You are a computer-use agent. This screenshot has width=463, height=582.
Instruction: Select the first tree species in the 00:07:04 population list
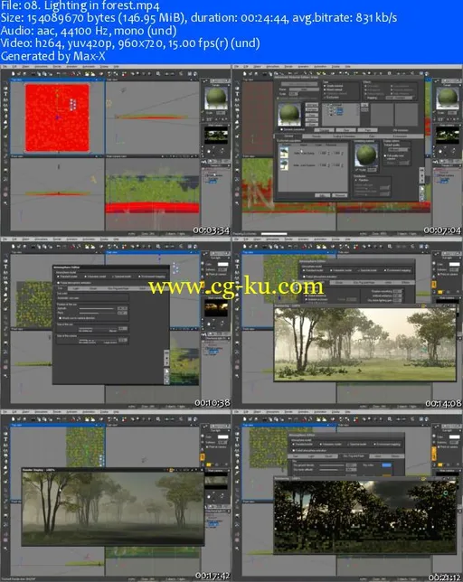click(x=284, y=153)
